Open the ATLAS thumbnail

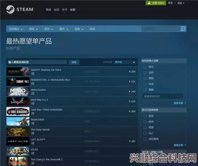point(18,151)
